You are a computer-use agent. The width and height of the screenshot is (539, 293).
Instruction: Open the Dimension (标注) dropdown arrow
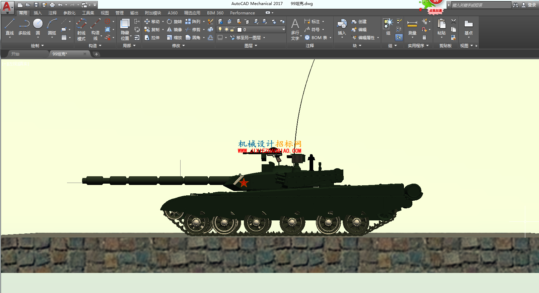coord(323,21)
